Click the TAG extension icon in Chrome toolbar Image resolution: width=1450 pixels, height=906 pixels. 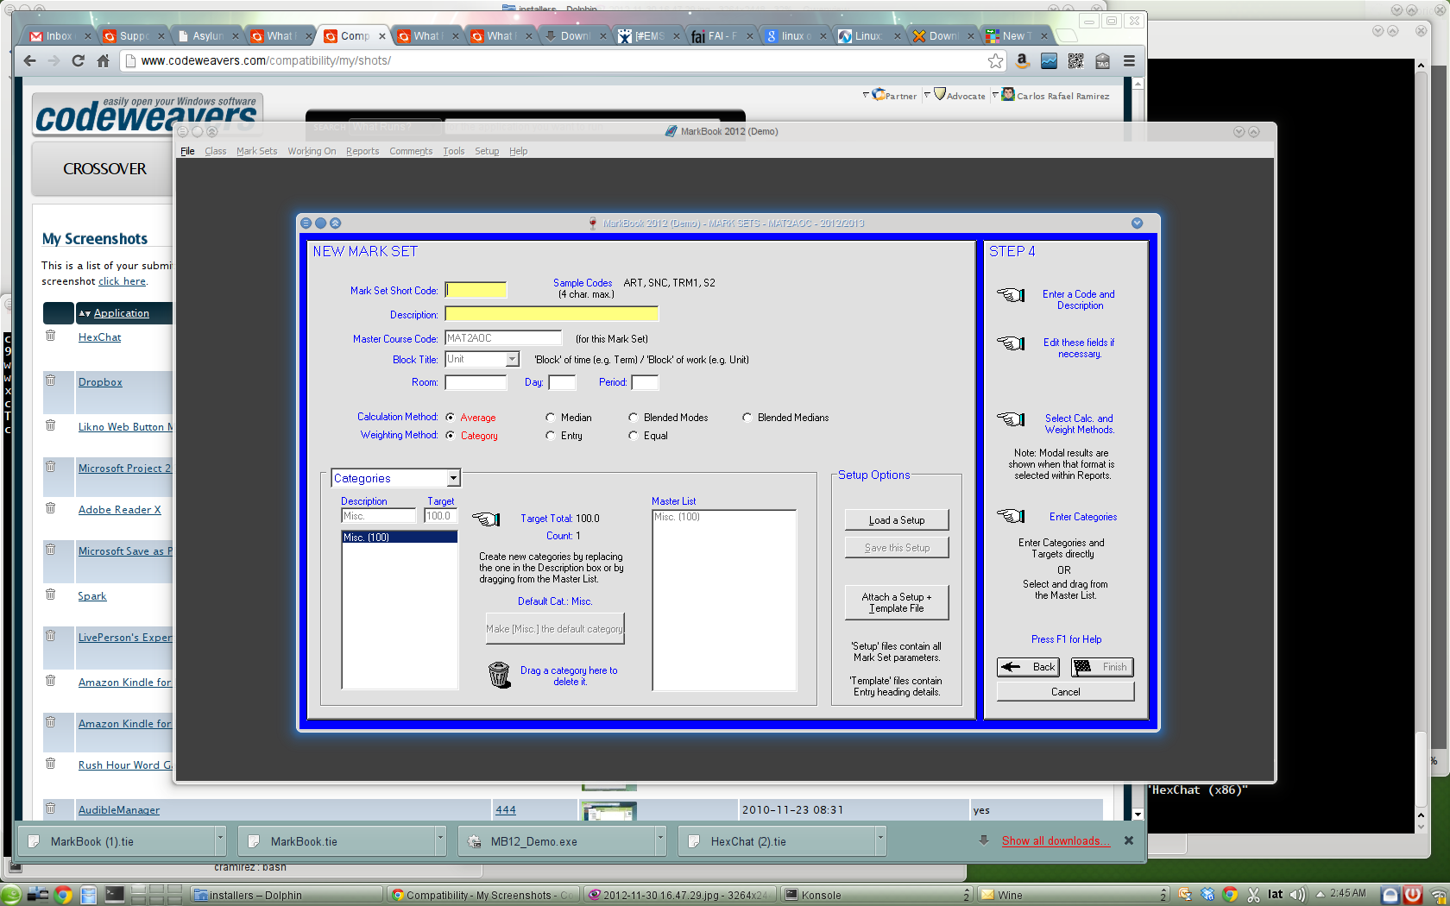tap(1102, 60)
